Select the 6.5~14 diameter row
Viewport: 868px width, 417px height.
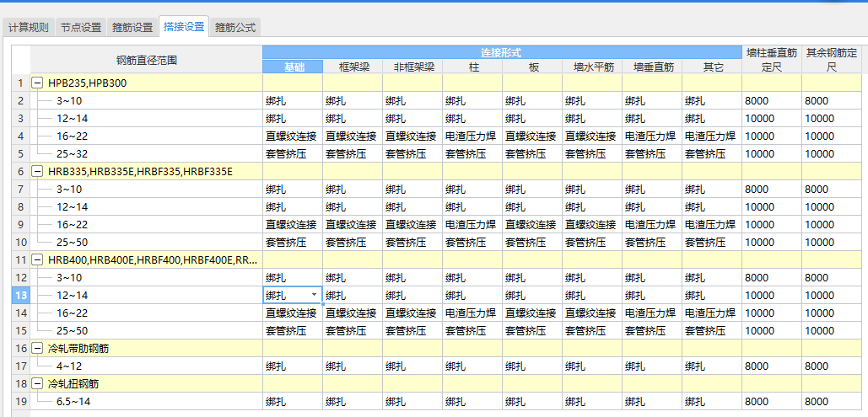pos(146,402)
